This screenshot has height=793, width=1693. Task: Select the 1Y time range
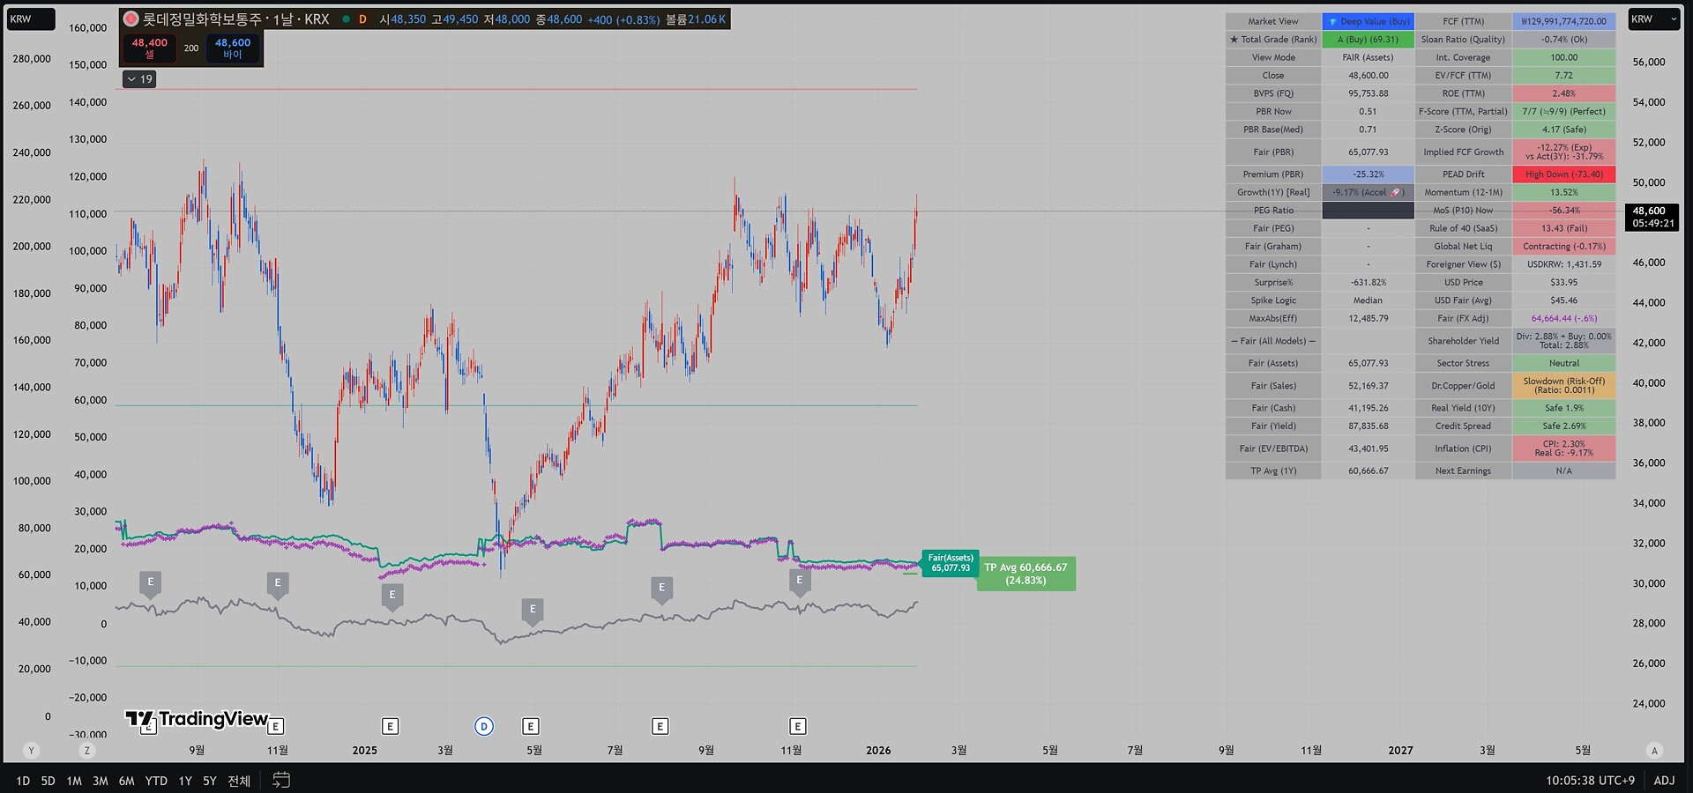click(x=185, y=781)
